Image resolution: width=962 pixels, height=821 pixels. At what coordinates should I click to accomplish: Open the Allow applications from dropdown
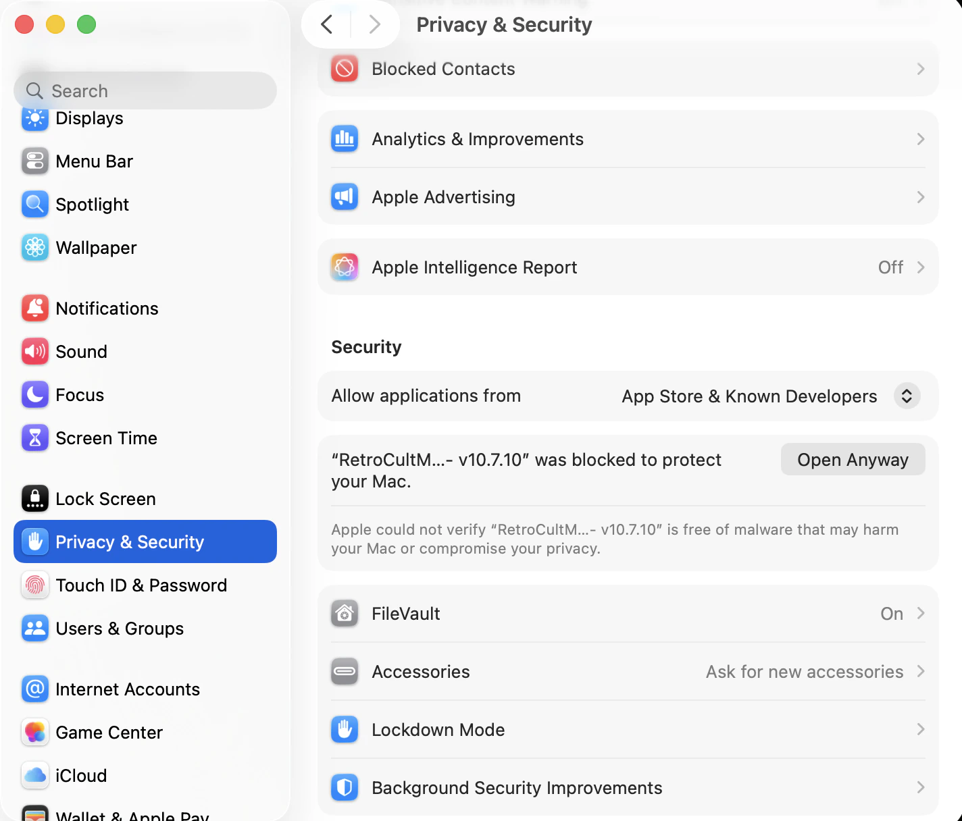click(907, 396)
